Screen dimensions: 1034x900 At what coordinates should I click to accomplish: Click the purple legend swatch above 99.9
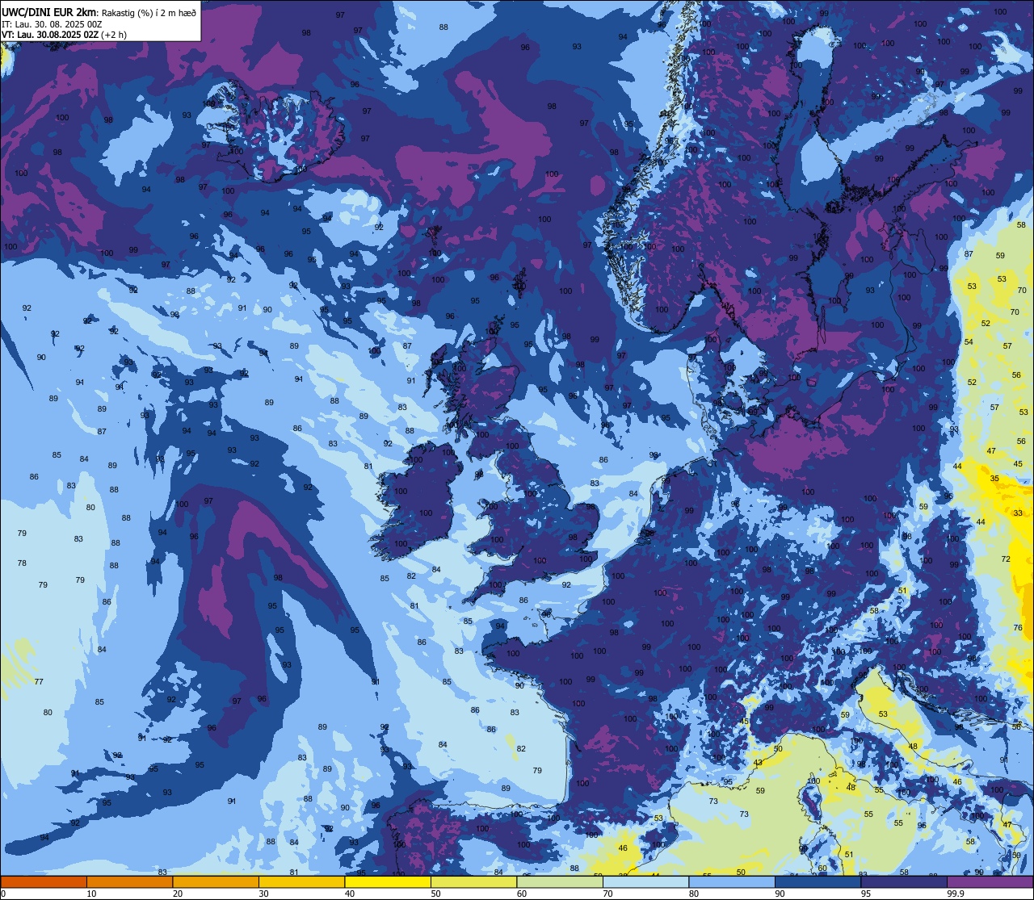[990, 881]
